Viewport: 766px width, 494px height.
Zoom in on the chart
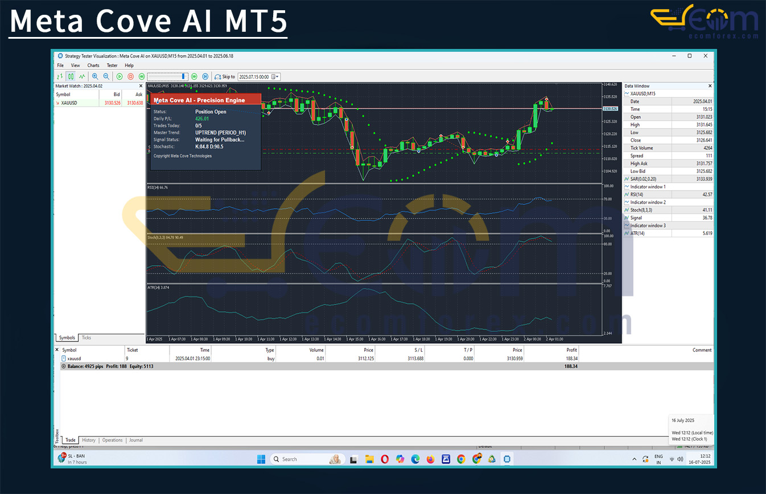(x=94, y=76)
